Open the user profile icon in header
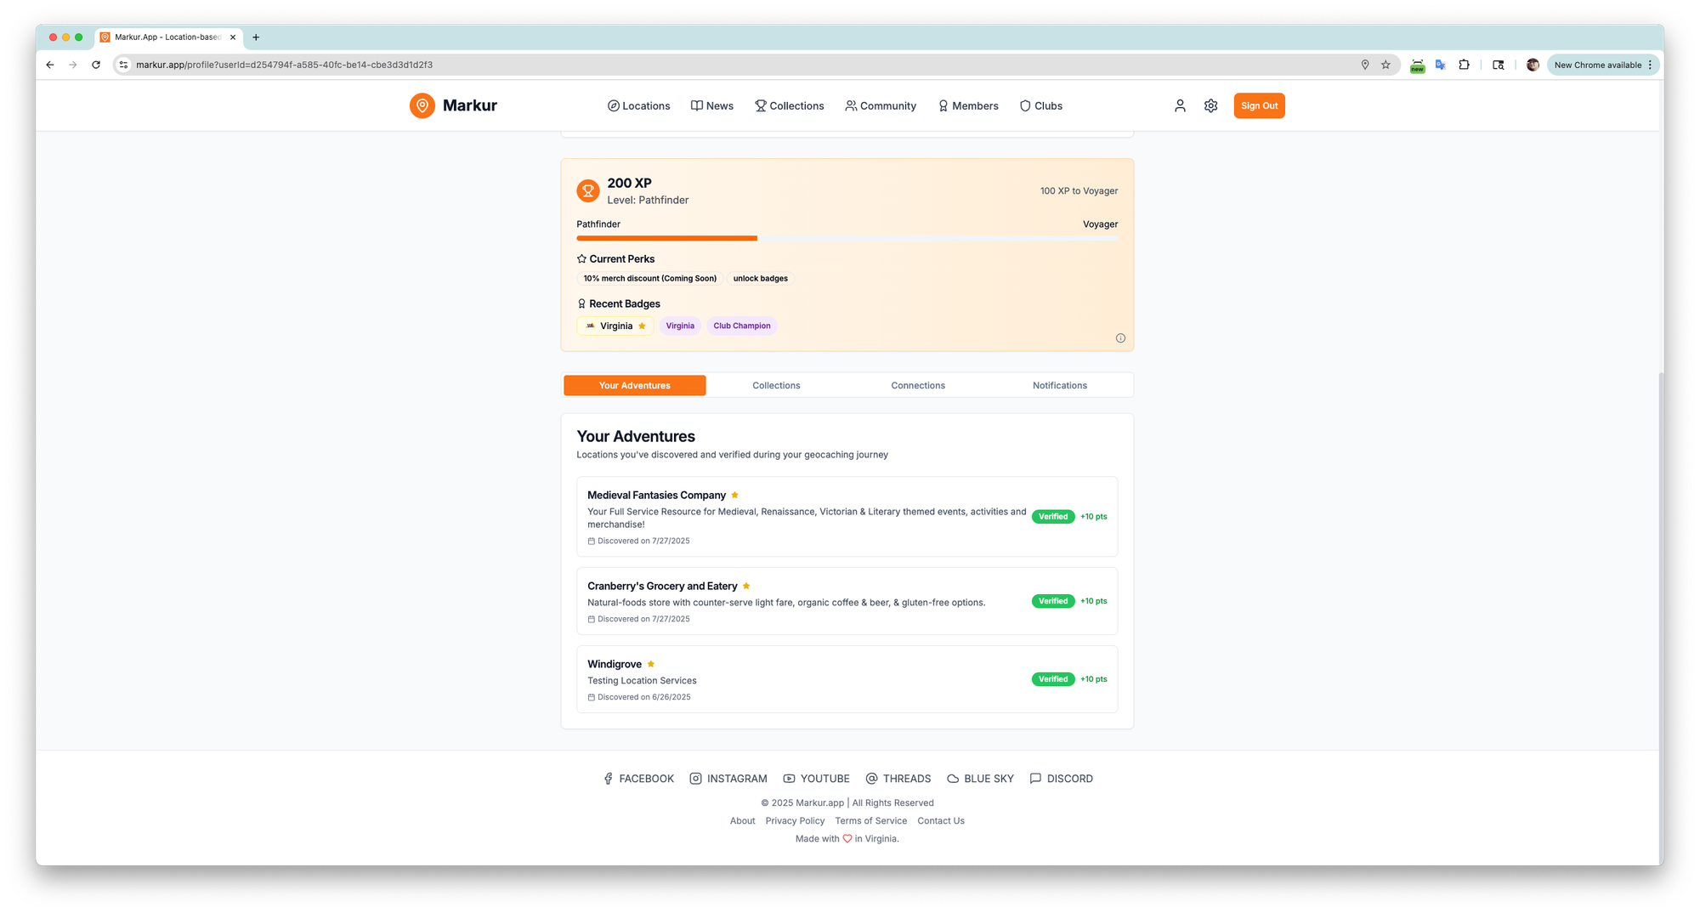 1180,105
